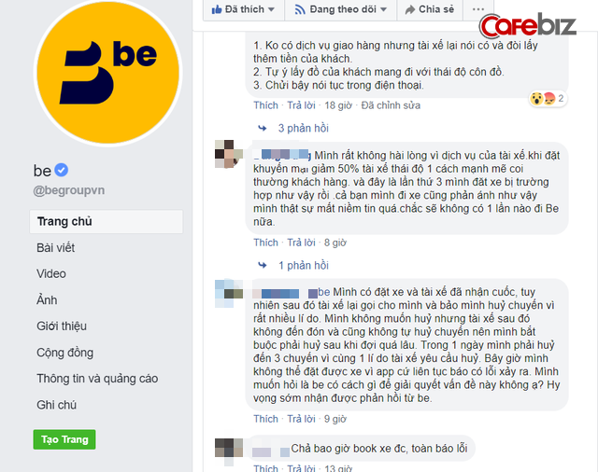Open Cộng đồng section in sidebar
This screenshot has height=472, width=598.
tap(64, 353)
